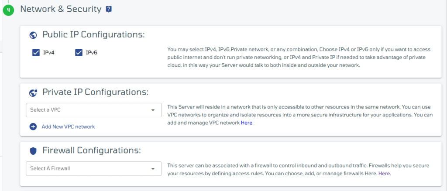447x191 pixels.
Task: Click the Firewall Configurations heading
Action: (x=92, y=150)
